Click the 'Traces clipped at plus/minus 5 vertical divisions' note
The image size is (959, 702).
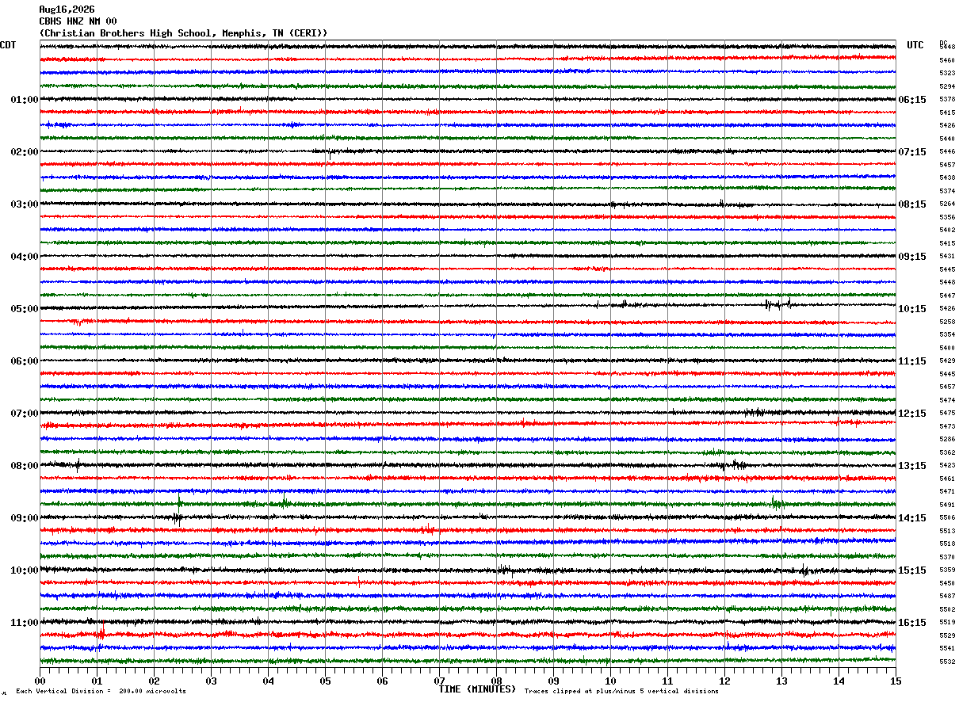click(x=621, y=691)
